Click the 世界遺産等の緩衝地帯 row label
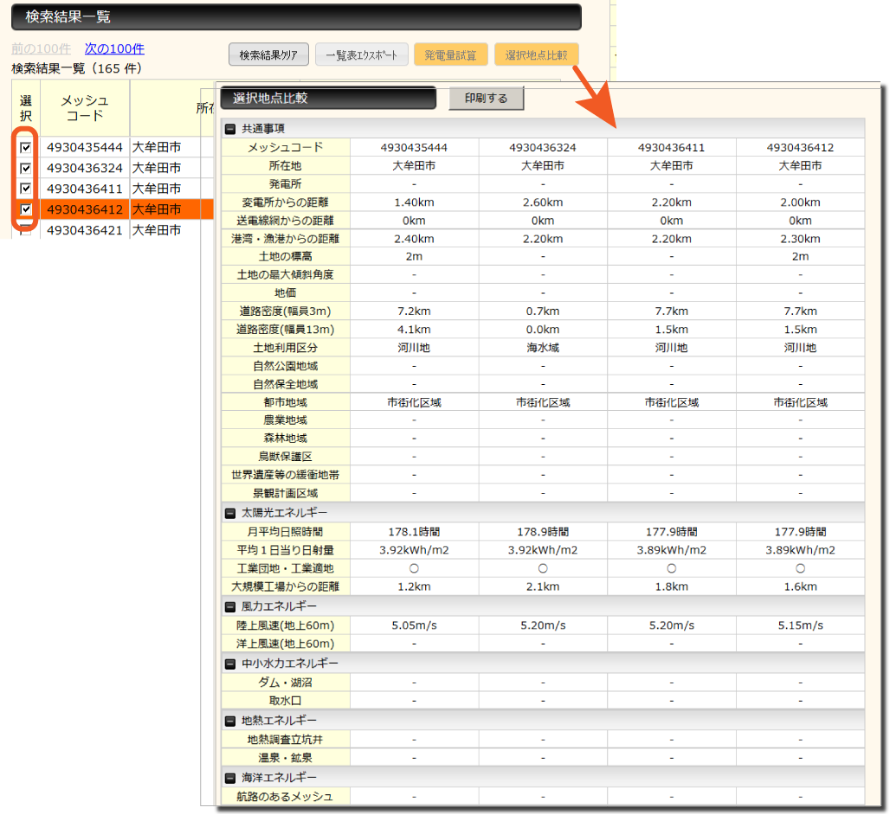This screenshot has width=890, height=814. tap(286, 475)
